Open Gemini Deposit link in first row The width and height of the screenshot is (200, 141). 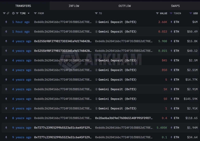(117, 22)
